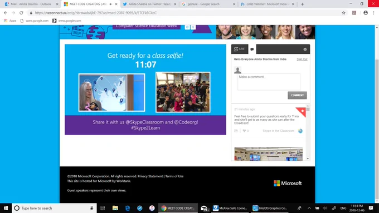Reload the page with the refresh icon
This screenshot has width=379, height=213.
(21, 13)
